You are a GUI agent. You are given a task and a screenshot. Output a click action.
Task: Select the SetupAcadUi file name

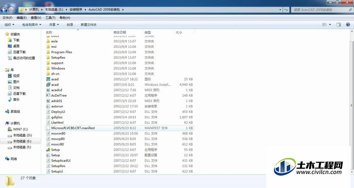(61, 160)
